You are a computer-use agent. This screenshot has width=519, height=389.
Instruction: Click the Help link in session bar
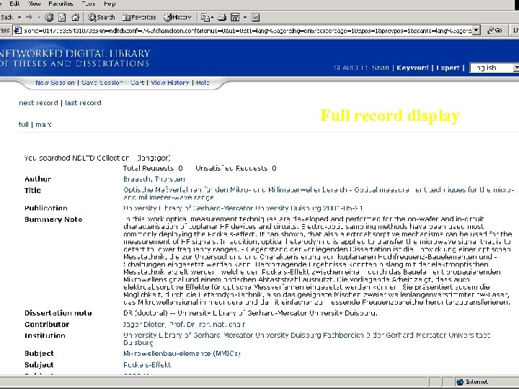pyautogui.click(x=203, y=83)
